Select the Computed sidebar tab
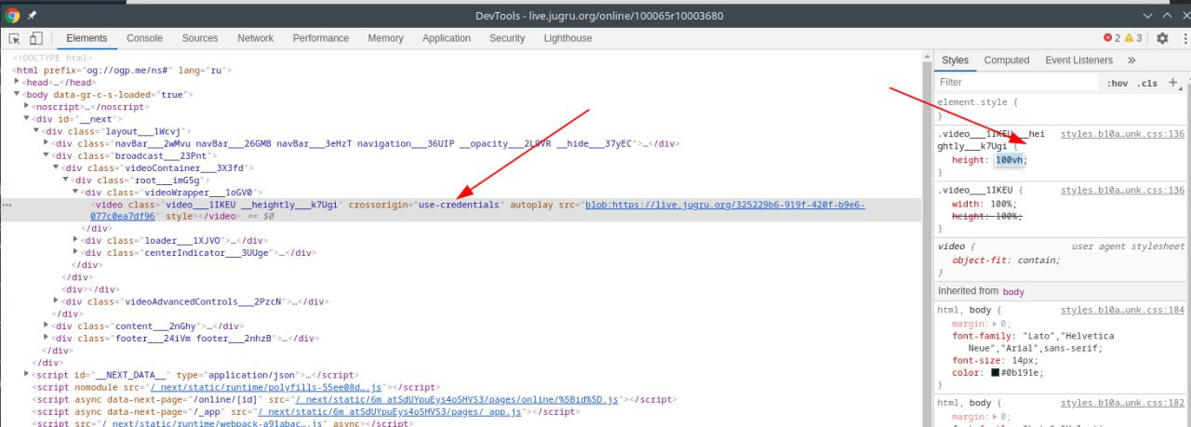 [1007, 60]
